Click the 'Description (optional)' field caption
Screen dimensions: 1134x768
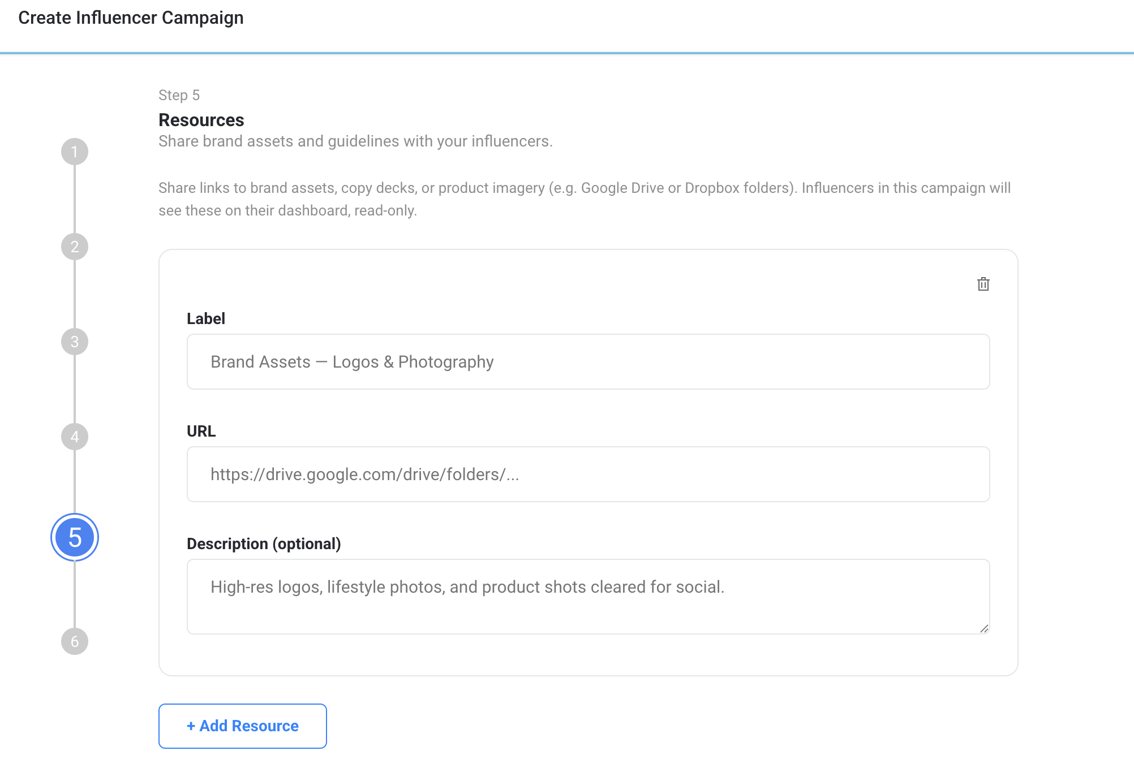[264, 543]
